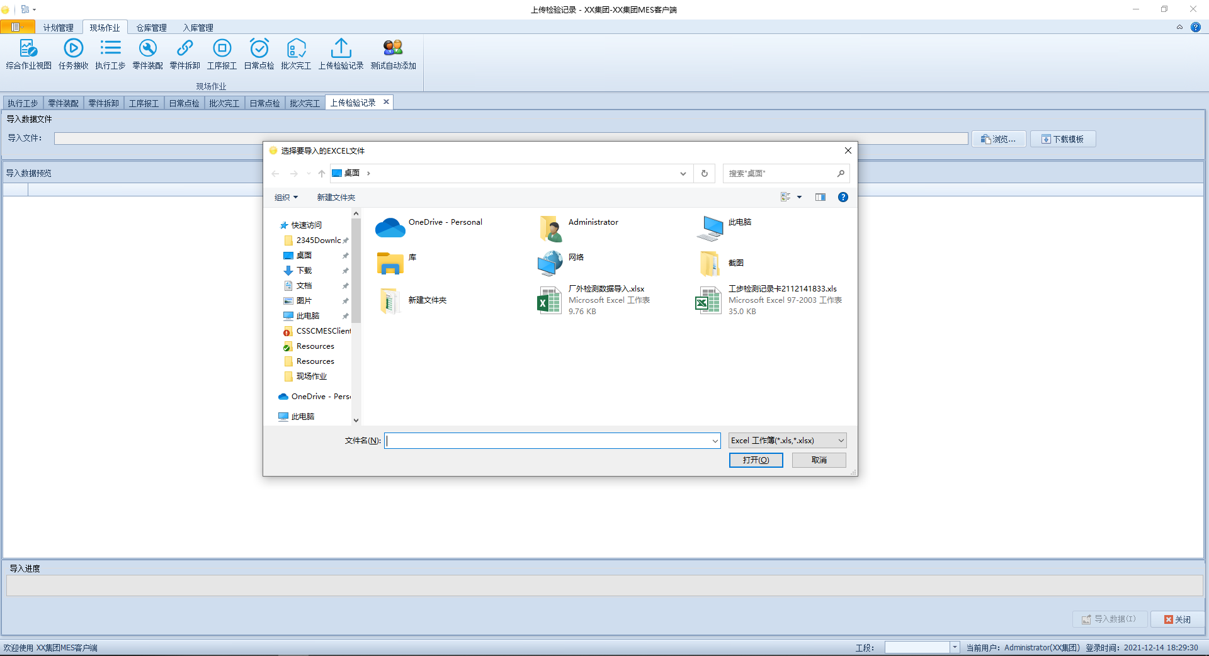
Task: Open the 组织 dropdown menu
Action: 286,197
